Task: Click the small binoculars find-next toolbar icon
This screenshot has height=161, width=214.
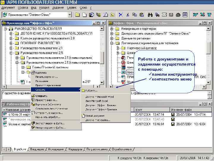Action: [x=157, y=15]
